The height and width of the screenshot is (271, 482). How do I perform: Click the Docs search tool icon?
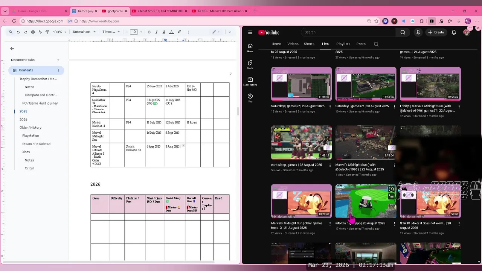(11, 32)
